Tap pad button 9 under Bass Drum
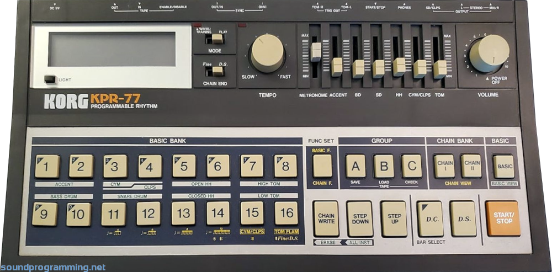Viewport: 552px width, 272px height. (44, 214)
